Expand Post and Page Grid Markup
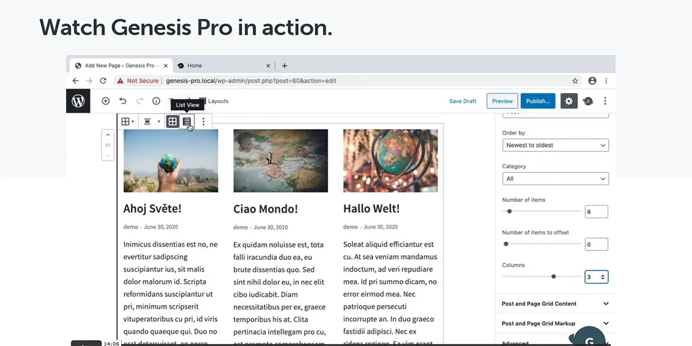 555,324
